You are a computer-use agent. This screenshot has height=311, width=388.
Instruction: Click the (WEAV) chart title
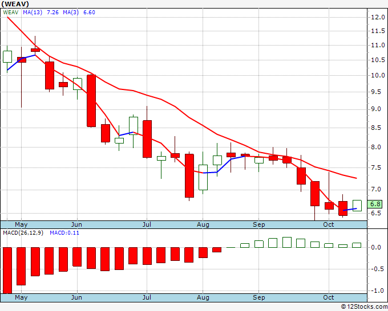pyautogui.click(x=15, y=4)
